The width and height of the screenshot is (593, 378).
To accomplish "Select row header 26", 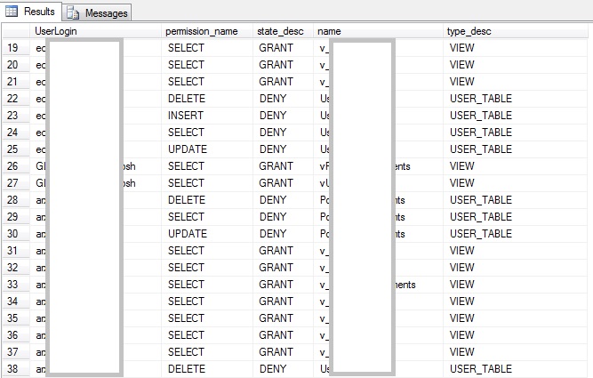I will [x=16, y=166].
